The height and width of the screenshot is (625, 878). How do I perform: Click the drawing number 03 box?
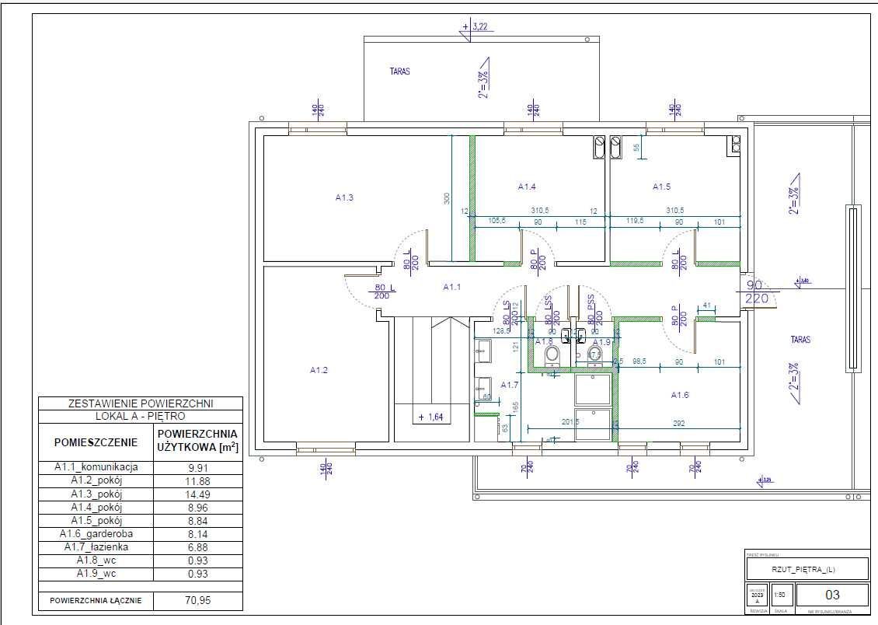click(832, 595)
